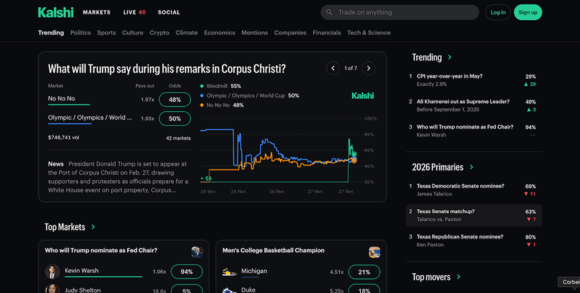Viewport: 580px width, 293px height.
Task: Expand the Top movers section chevron
Action: 459,277
